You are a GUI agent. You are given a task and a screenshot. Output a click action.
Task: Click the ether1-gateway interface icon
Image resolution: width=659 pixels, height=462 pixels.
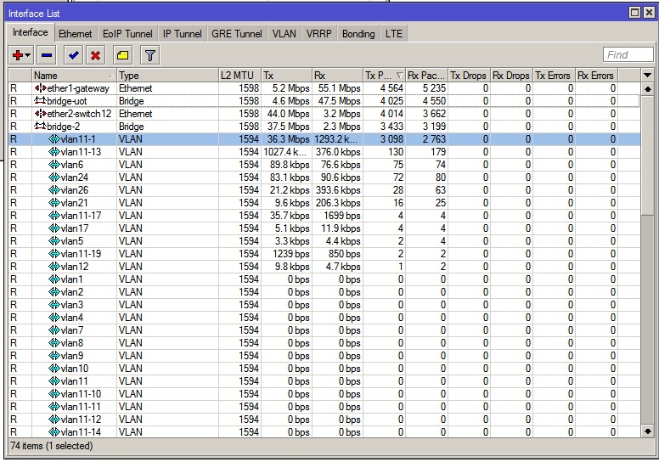pos(39,88)
